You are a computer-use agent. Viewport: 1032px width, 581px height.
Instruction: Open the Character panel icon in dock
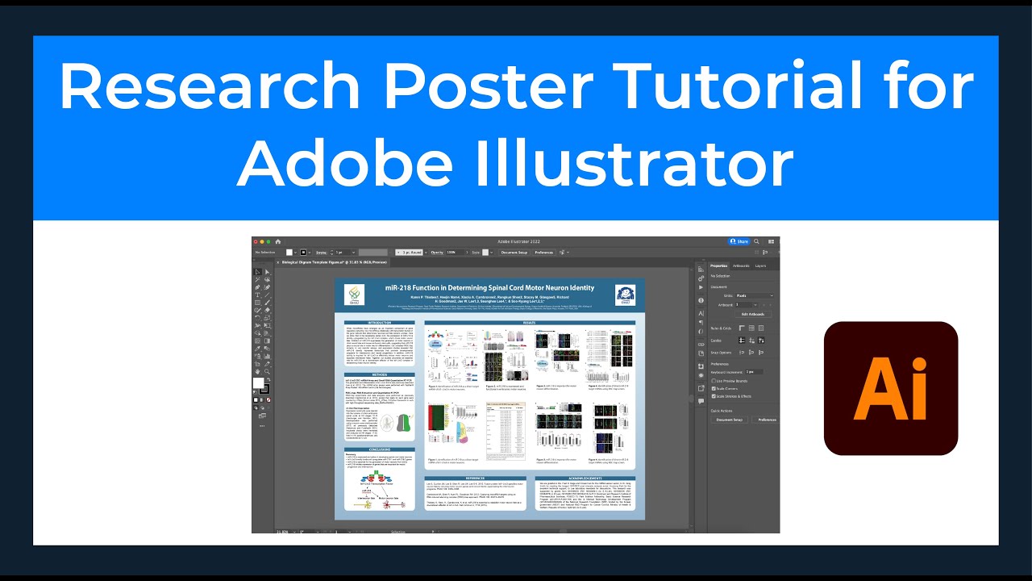[x=701, y=313]
